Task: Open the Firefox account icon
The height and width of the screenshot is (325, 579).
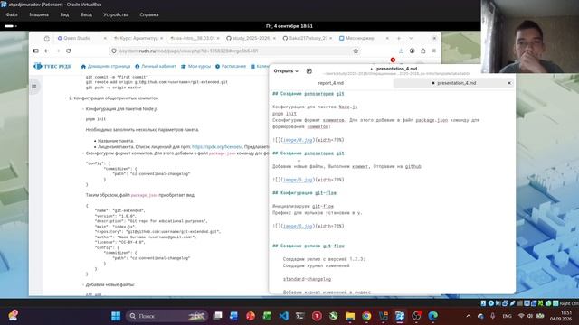Action: (x=413, y=51)
